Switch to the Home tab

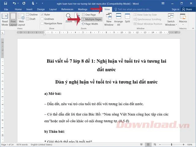tap(18, 9)
